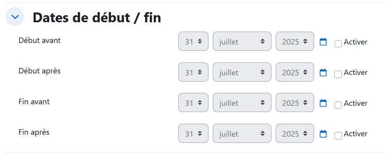386x155 pixels.
Task: Open 2025 year dropdown for Fin après
Action: [x=294, y=134]
